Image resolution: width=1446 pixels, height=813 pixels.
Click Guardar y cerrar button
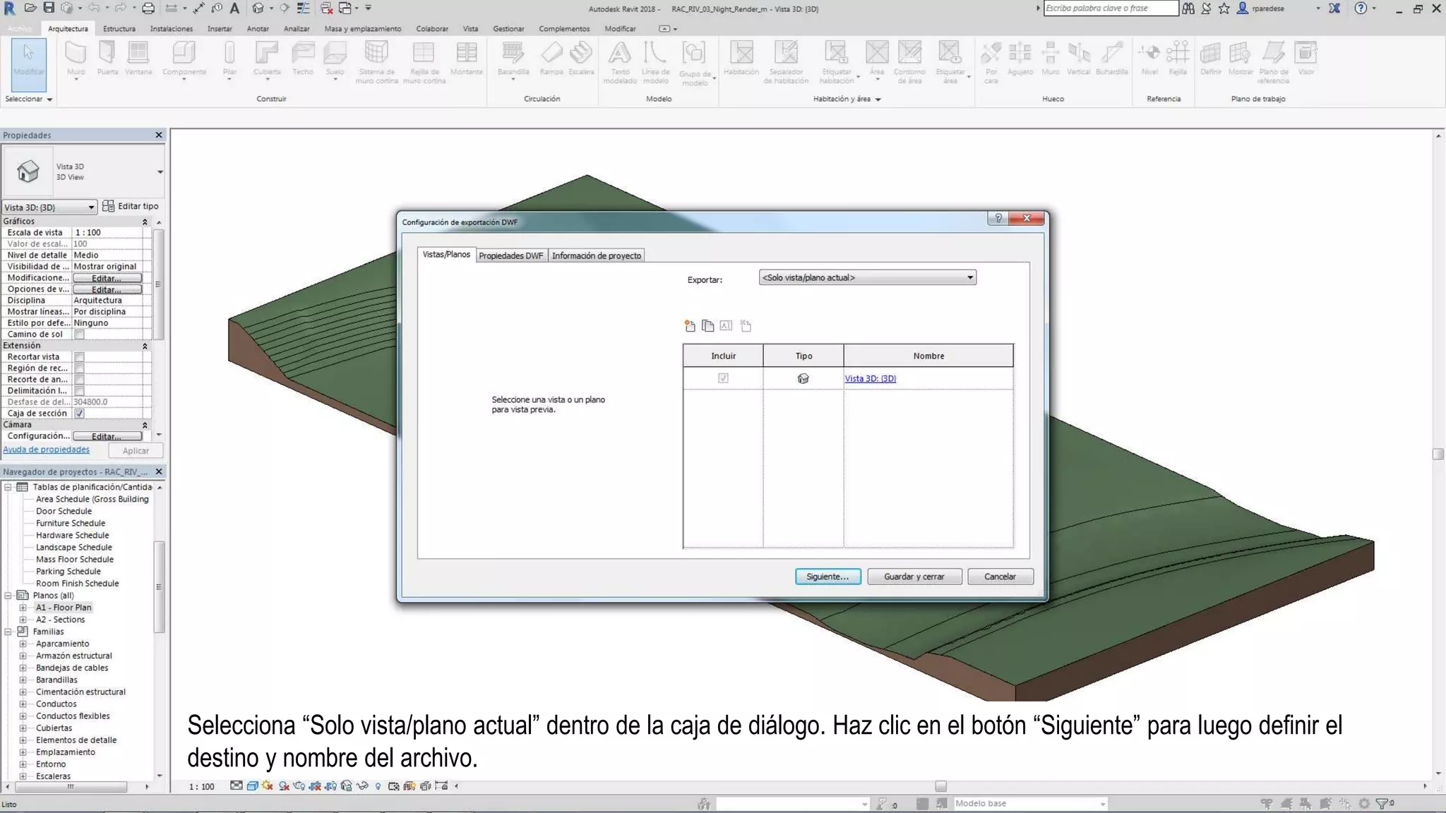[x=914, y=577]
